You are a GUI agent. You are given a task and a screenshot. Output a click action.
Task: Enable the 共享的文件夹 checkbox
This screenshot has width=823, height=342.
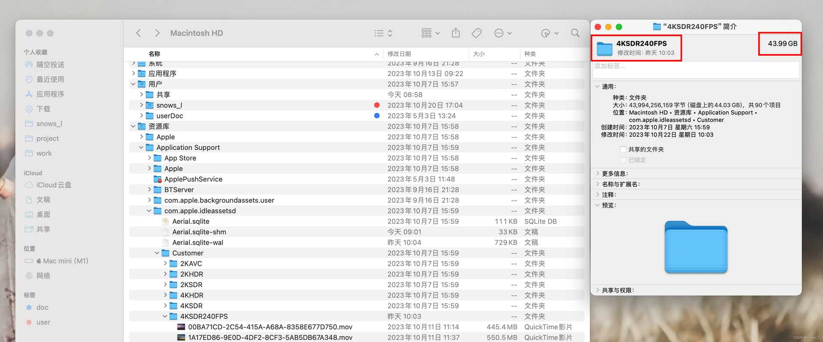623,149
